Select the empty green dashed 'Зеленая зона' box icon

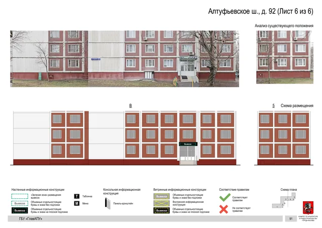click(20, 196)
